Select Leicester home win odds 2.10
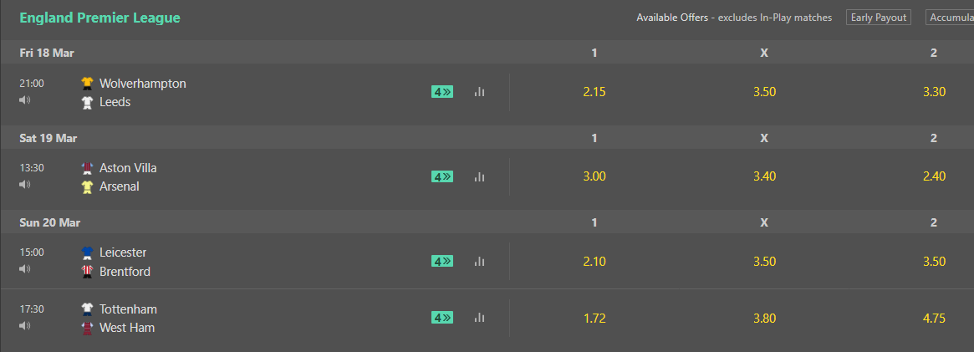Screen dimensions: 974x352 click(594, 262)
